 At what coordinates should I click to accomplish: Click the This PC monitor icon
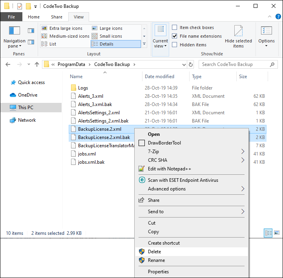(x=13, y=108)
